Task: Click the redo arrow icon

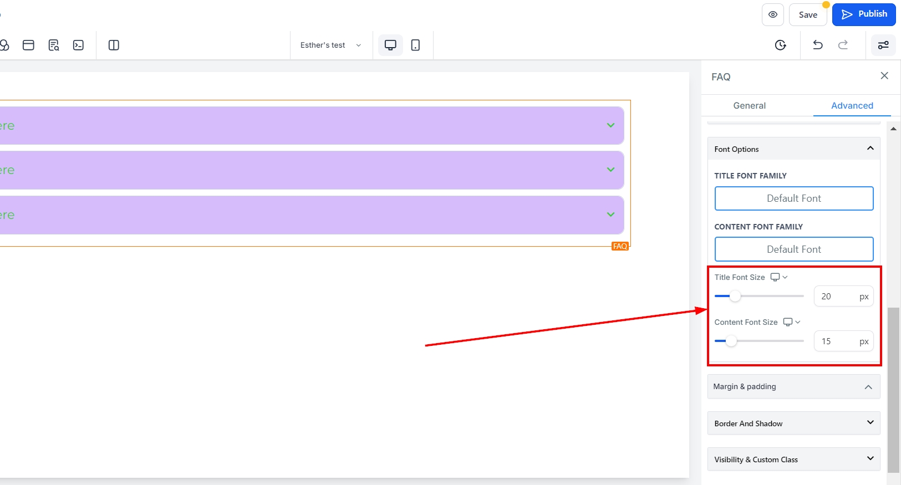Action: (843, 45)
